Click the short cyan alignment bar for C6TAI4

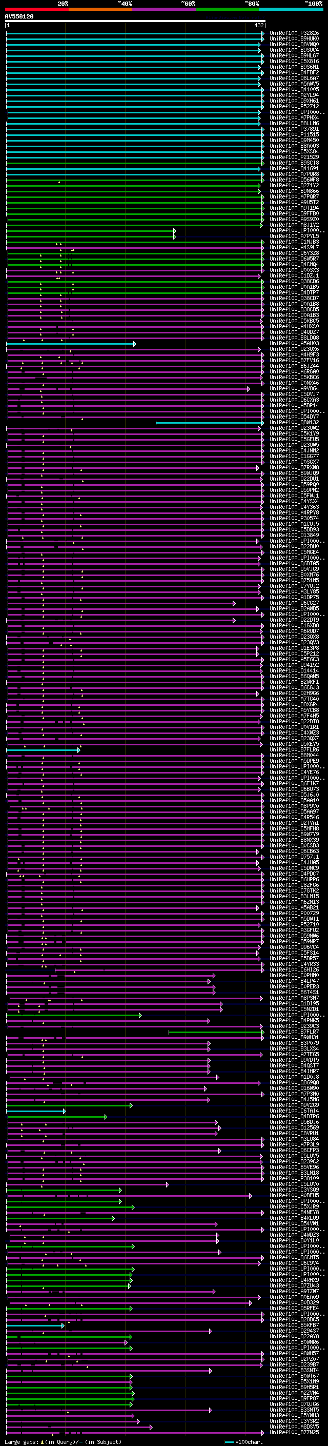(x=36, y=1111)
